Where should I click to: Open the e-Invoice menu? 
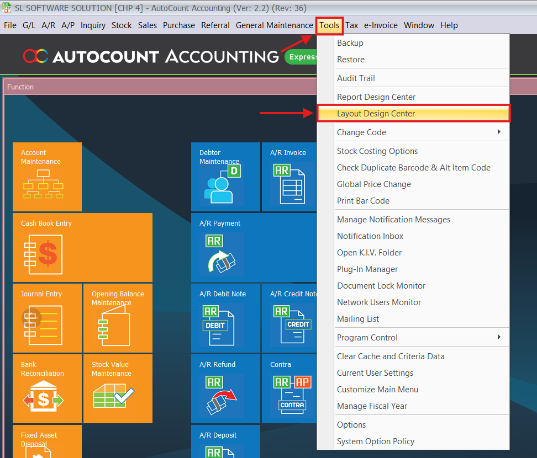pyautogui.click(x=381, y=25)
